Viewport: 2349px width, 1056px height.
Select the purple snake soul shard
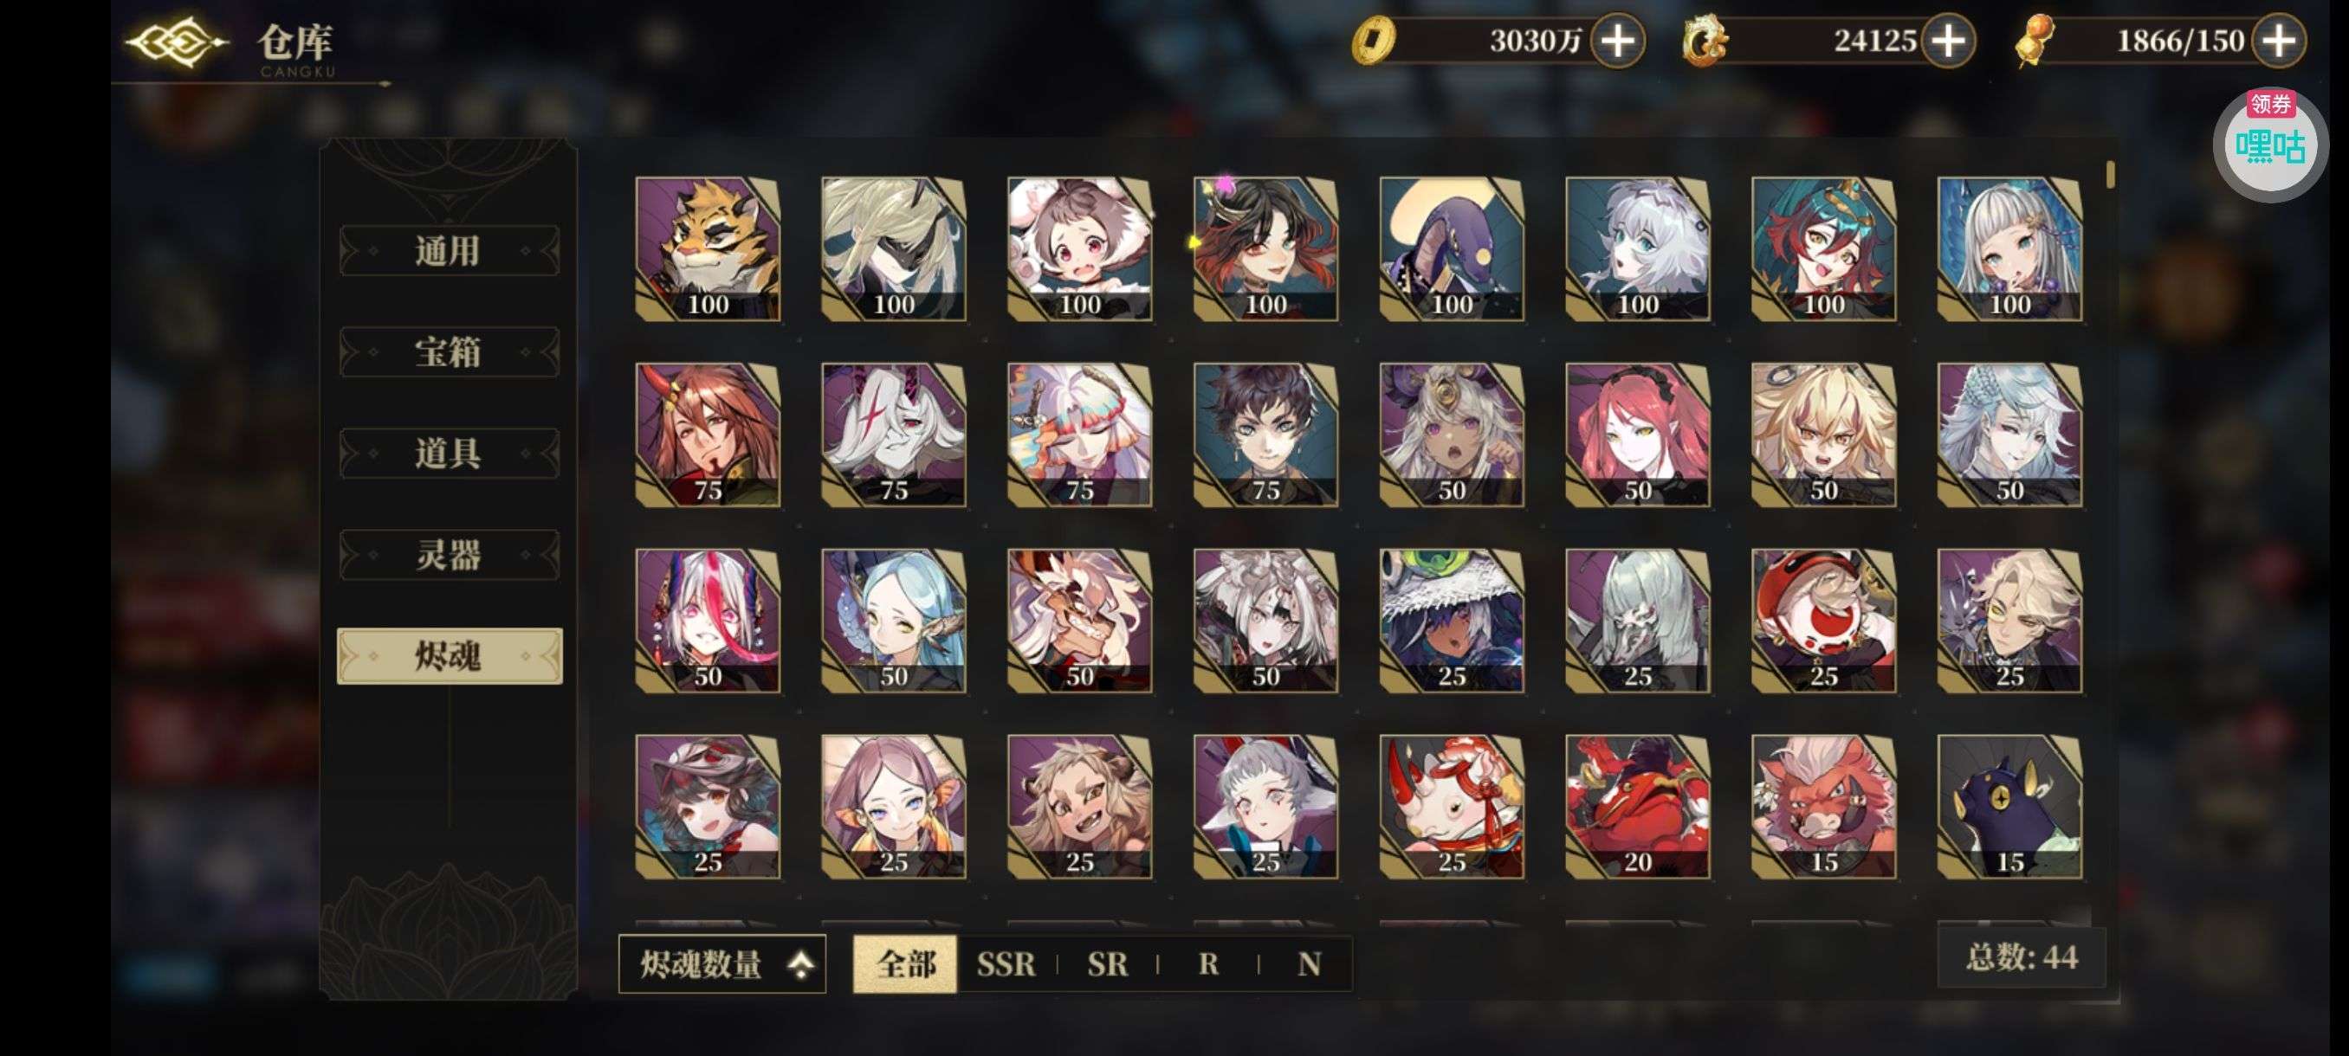pos(1452,248)
